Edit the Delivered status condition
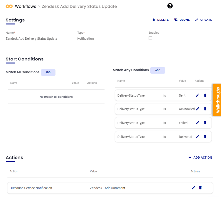Screen dimensions: 221x197 point(197,137)
